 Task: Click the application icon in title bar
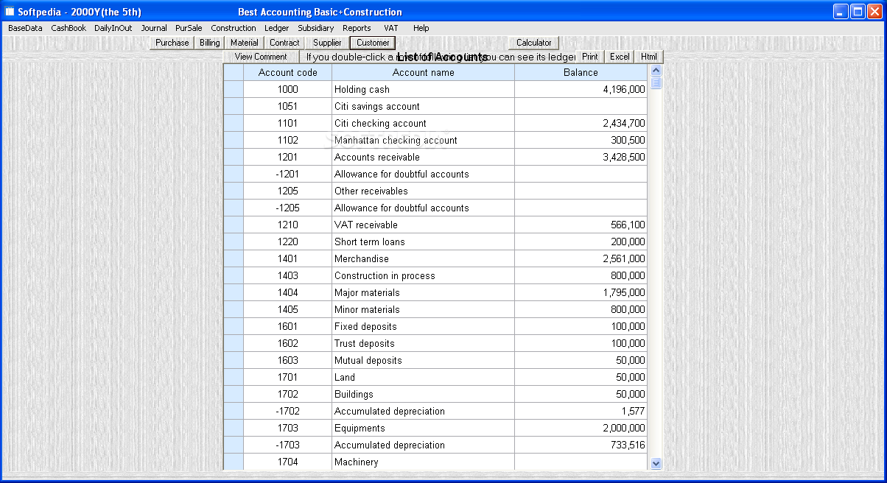pyautogui.click(x=10, y=12)
